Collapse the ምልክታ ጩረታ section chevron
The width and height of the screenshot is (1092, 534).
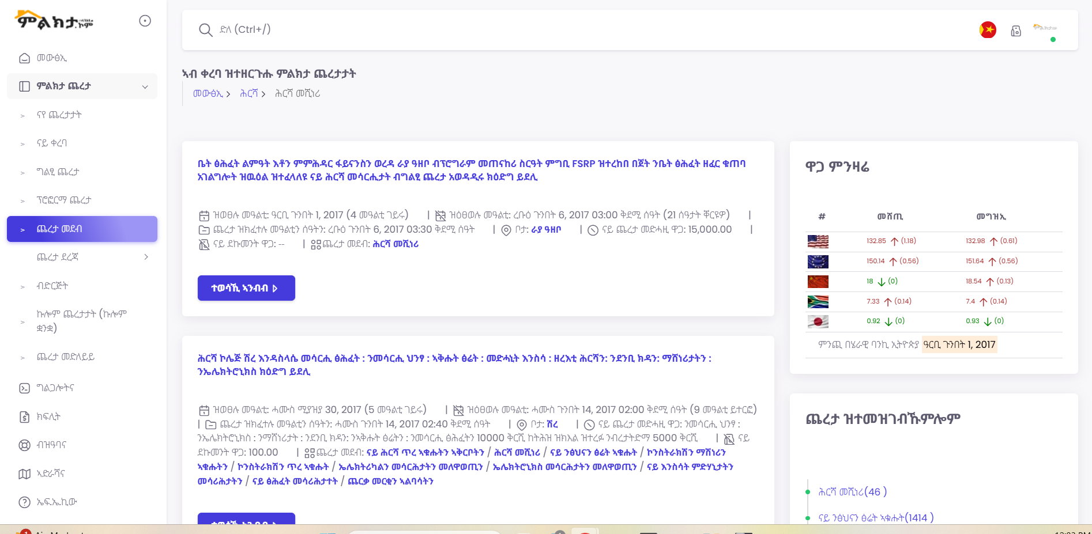[x=145, y=86]
